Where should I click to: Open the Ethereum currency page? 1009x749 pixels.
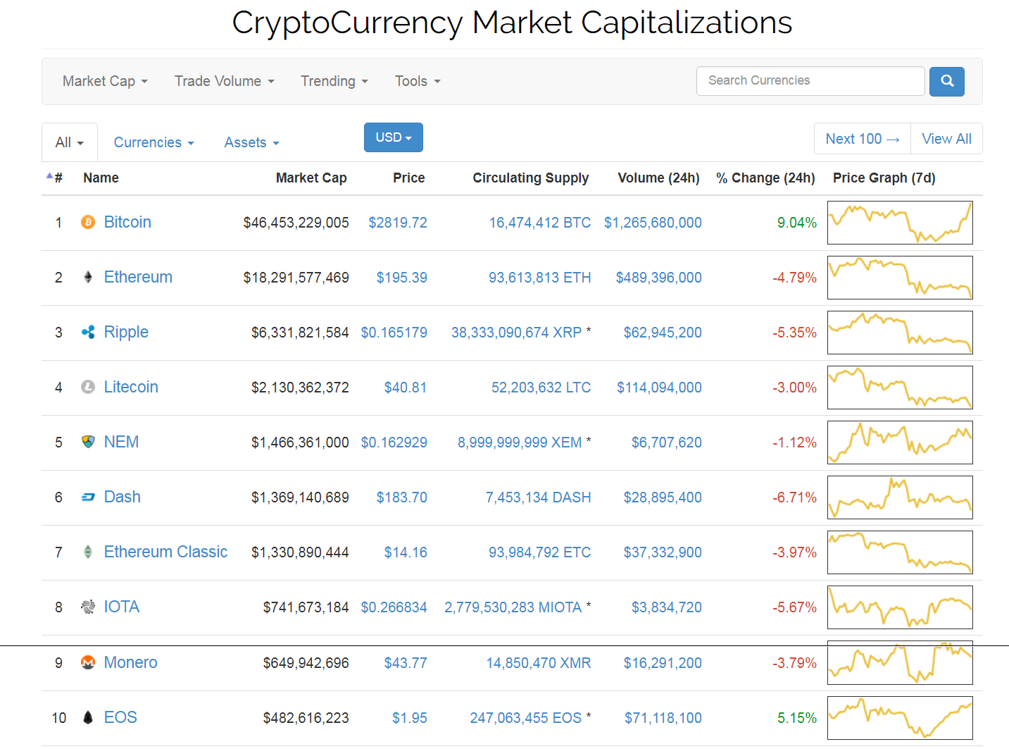coord(138,278)
